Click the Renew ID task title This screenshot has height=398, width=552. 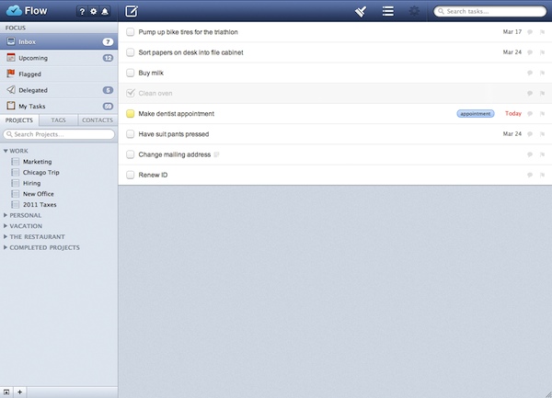[x=153, y=175]
